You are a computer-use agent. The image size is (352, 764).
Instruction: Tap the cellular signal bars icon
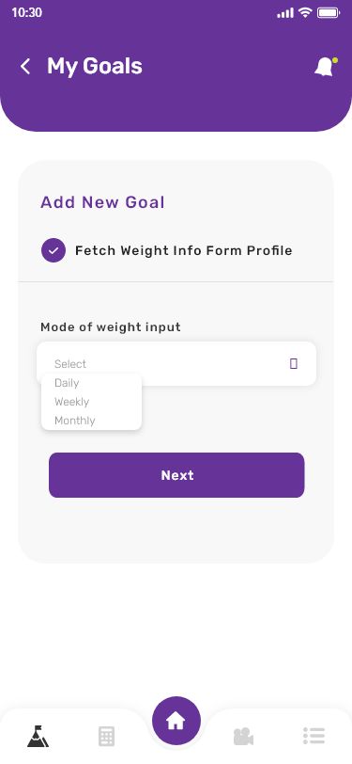285,13
